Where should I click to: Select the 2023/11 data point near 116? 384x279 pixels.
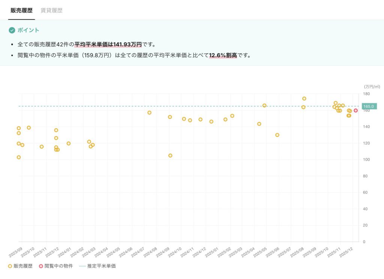click(x=42, y=146)
